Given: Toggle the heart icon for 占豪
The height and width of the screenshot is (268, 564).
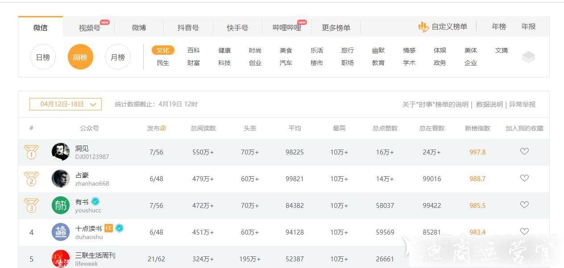Looking at the screenshot, I should pos(524,178).
